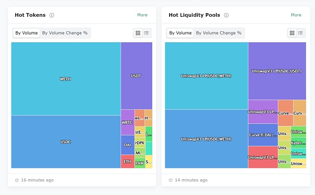Open More link for Hot Liquidity Pools

296,15
